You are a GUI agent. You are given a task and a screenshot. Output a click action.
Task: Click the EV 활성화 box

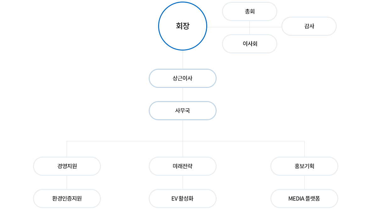coord(183,199)
